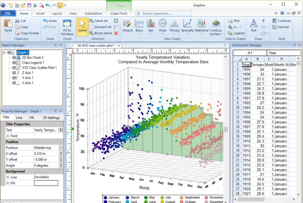Open the Specialty graph types
This screenshot has height=203, width=303.
coord(187,27)
